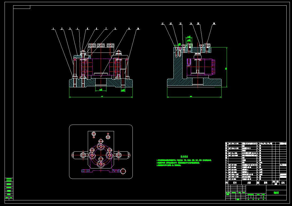The width and height of the screenshot is (292, 206).
Task: Select part balloon number 11
Action: point(162,24)
